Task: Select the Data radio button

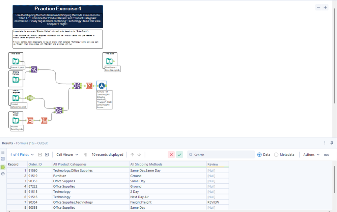Action: click(x=259, y=155)
